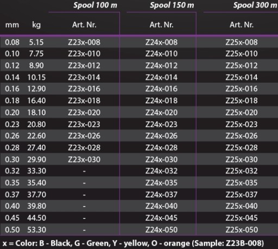Click article number Z24x-018
Image resolution: width=278 pixels, height=249 pixels.
pyautogui.click(x=161, y=101)
